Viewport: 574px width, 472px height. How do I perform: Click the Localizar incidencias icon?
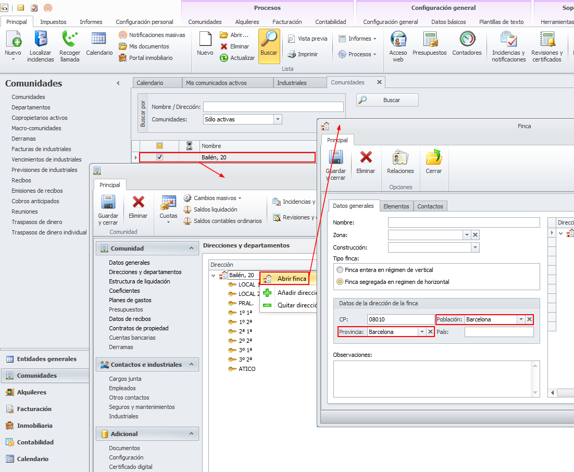click(41, 40)
